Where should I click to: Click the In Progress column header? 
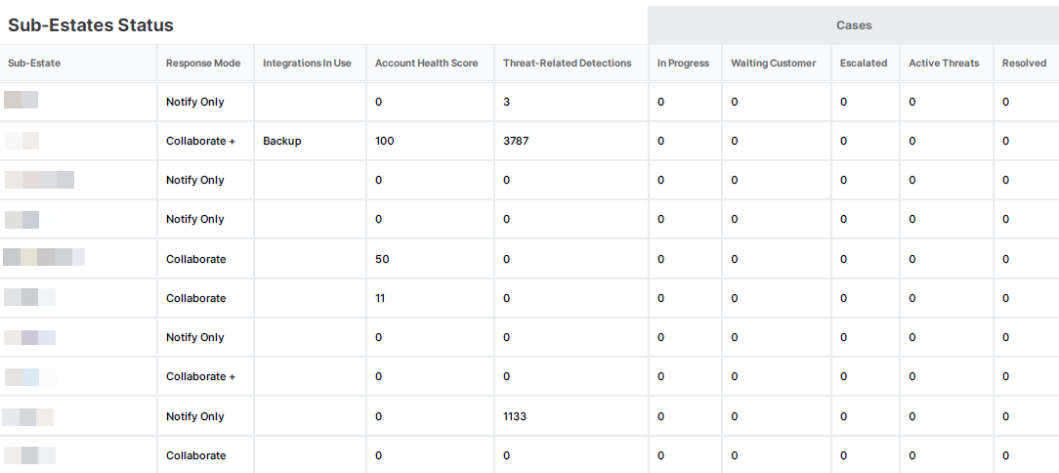(683, 64)
